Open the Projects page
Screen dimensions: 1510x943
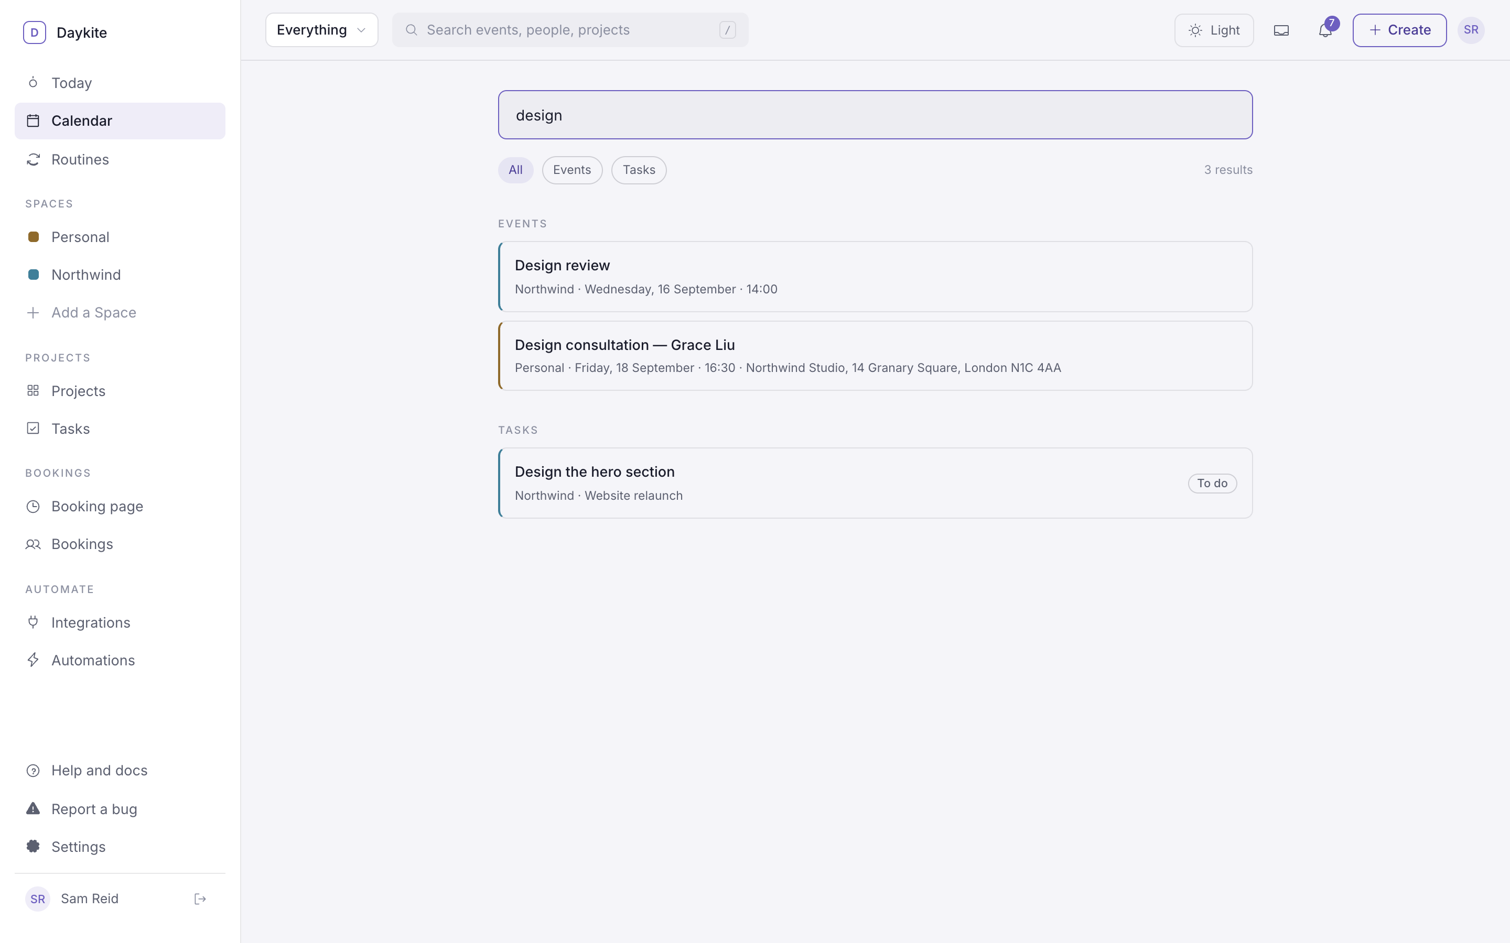point(120,391)
